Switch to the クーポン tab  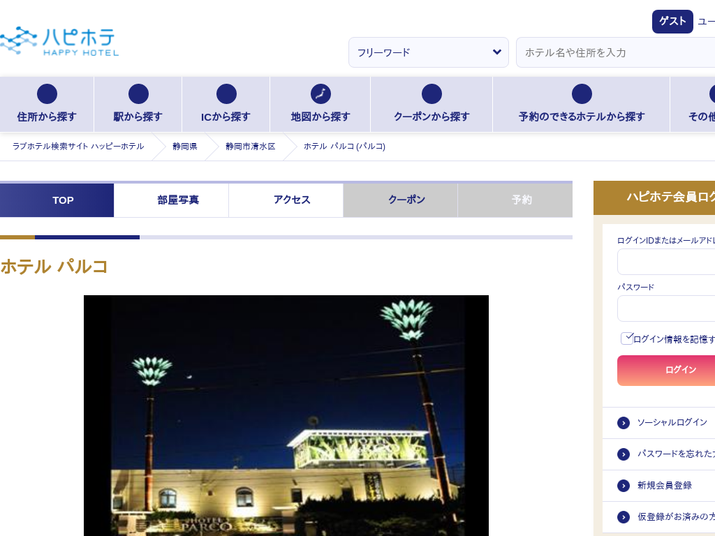pyautogui.click(x=400, y=200)
